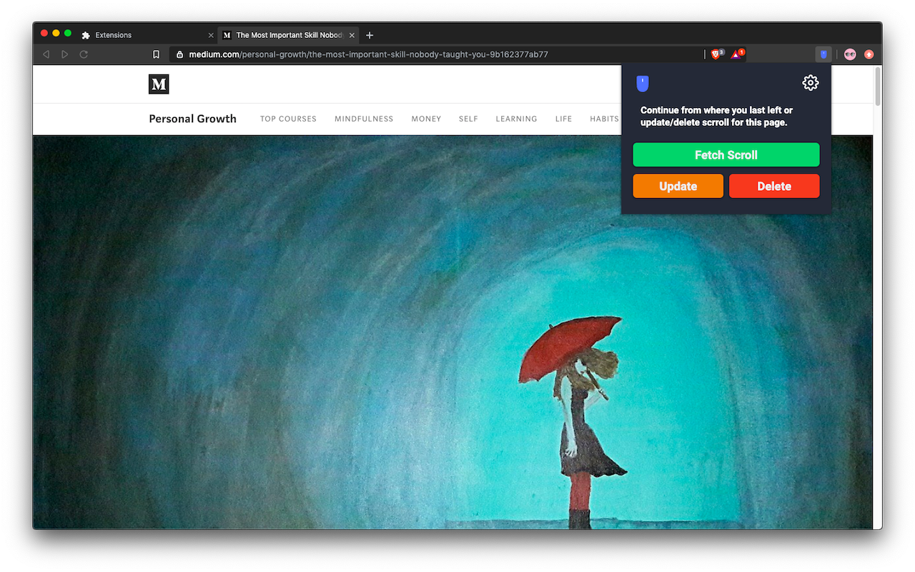Open the MONEY nav item
This screenshot has width=915, height=572.
pyautogui.click(x=426, y=119)
